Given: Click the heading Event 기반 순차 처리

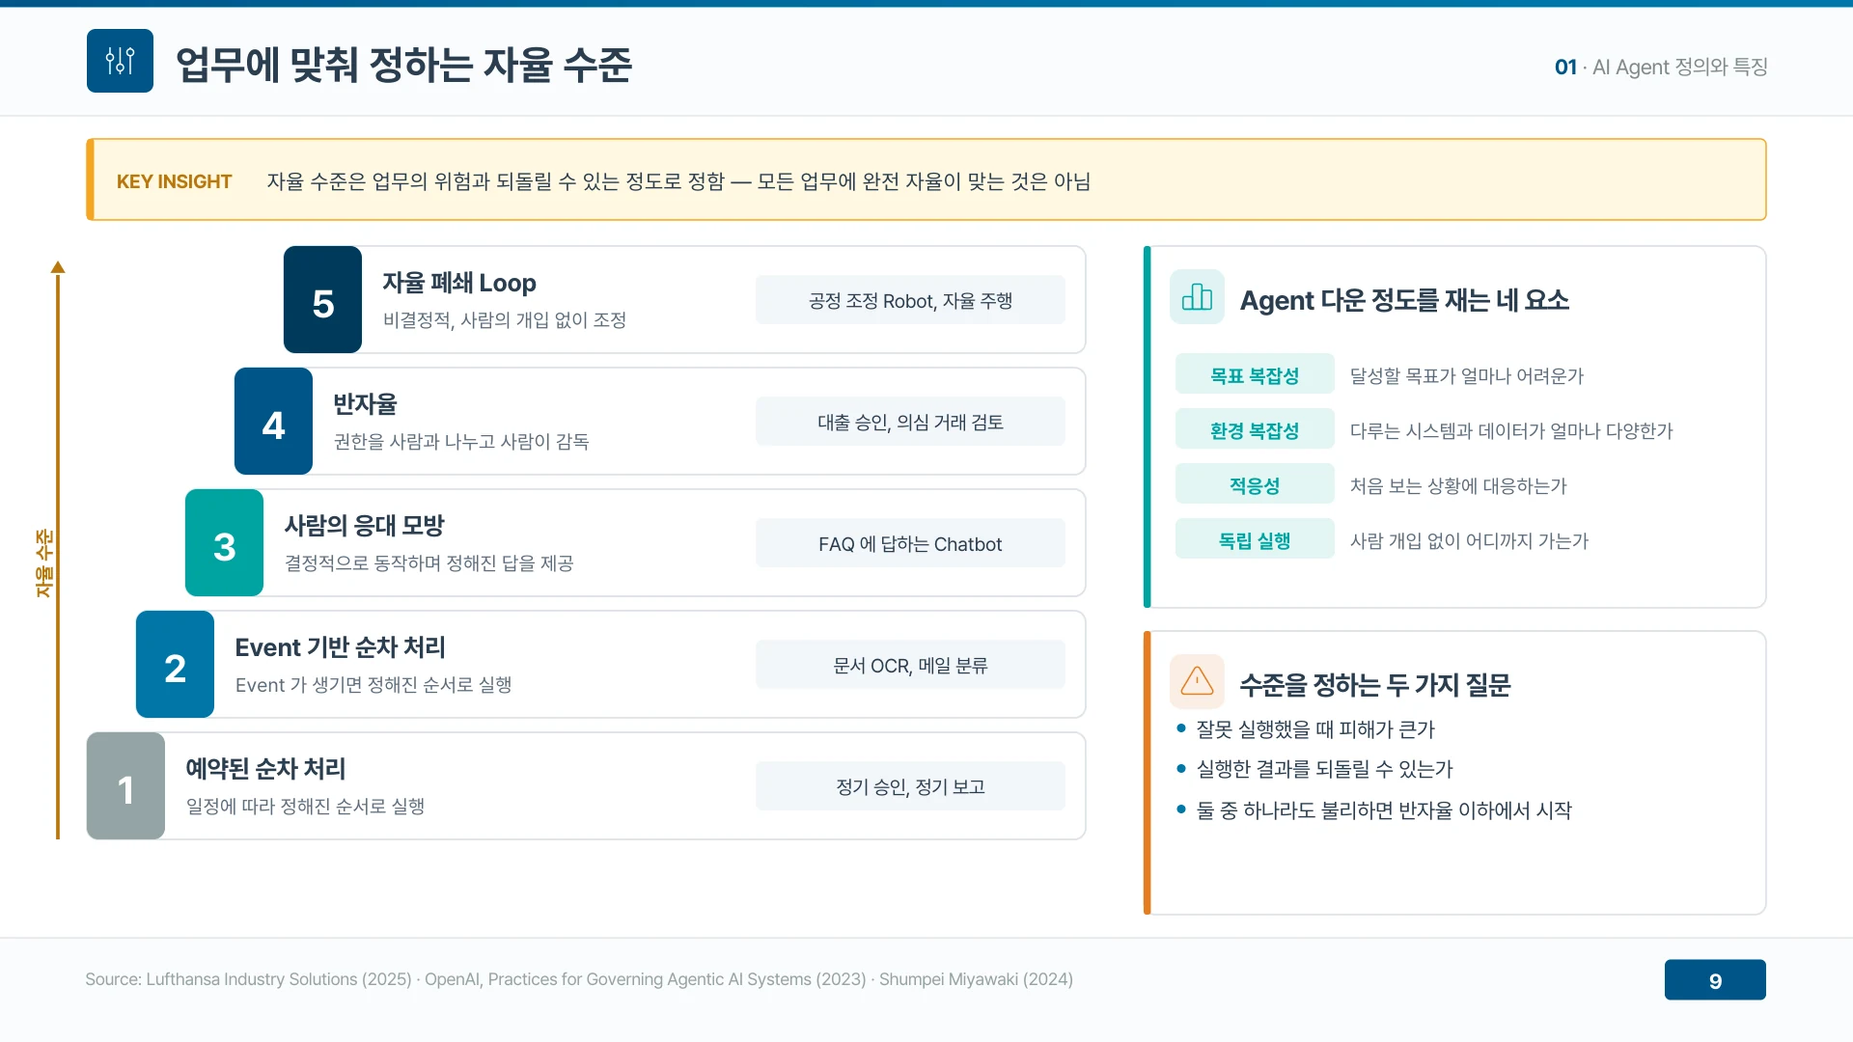Looking at the screenshot, I should (x=340, y=646).
